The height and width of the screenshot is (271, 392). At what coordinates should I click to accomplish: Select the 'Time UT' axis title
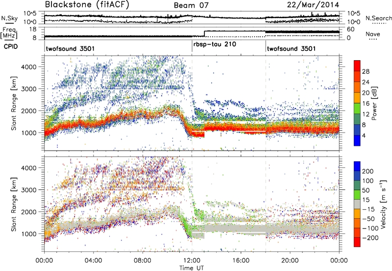point(192,268)
